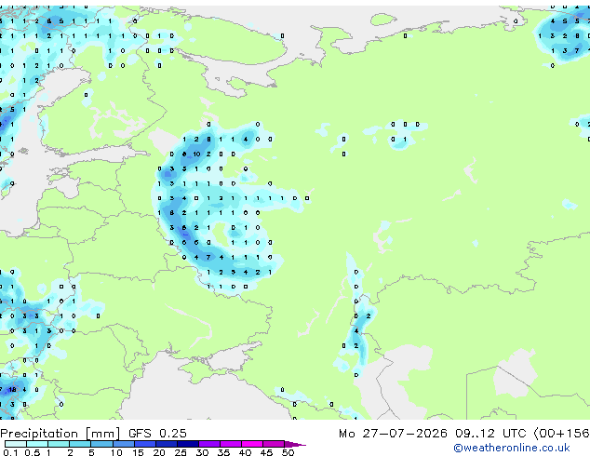Pick the 20–25 mm dark blue legend segment
590x456 pixels.
(167, 444)
